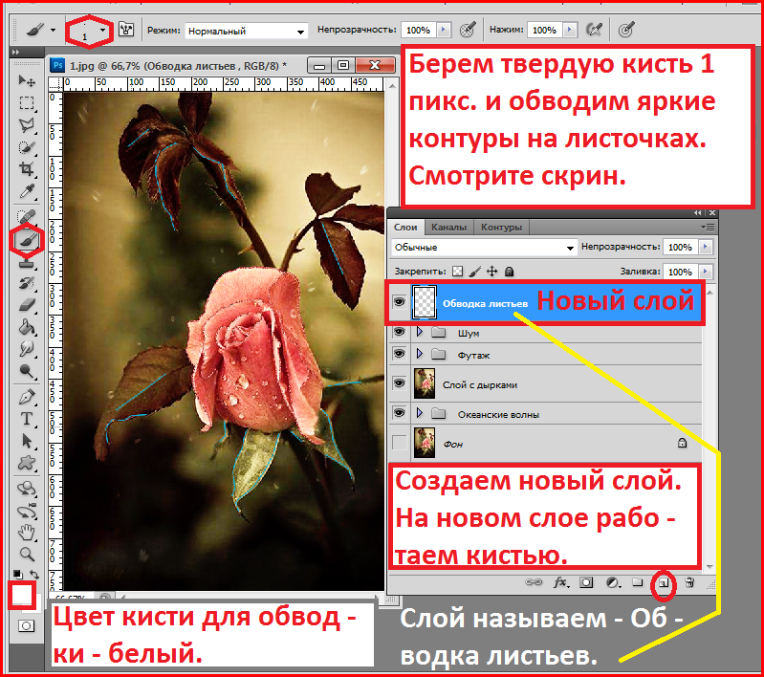Select the Paint Bucket tool
Viewport: 764px width, 677px height.
click(x=27, y=327)
